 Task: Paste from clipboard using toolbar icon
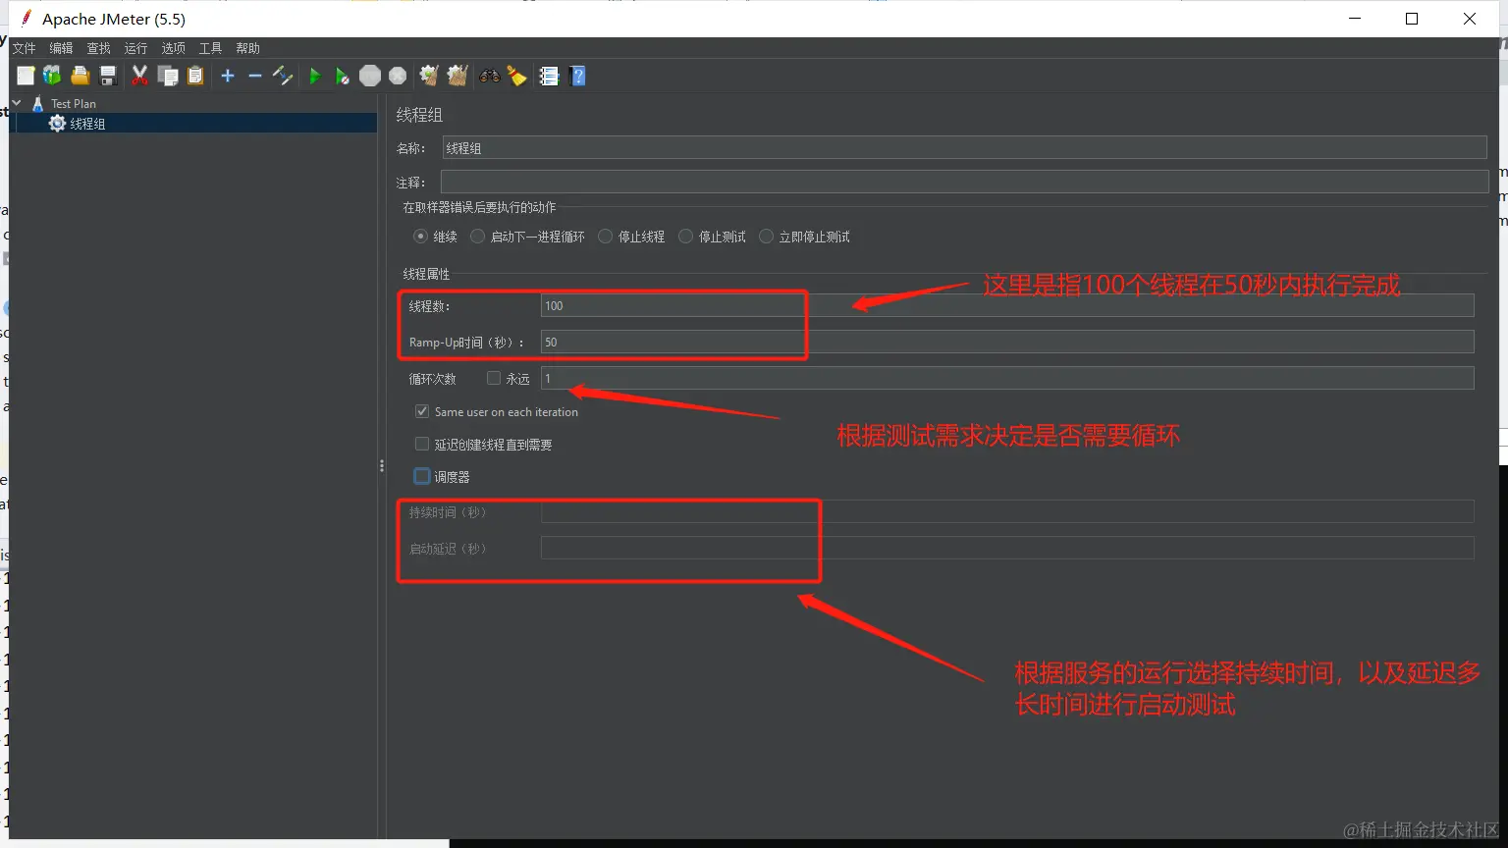coord(195,76)
